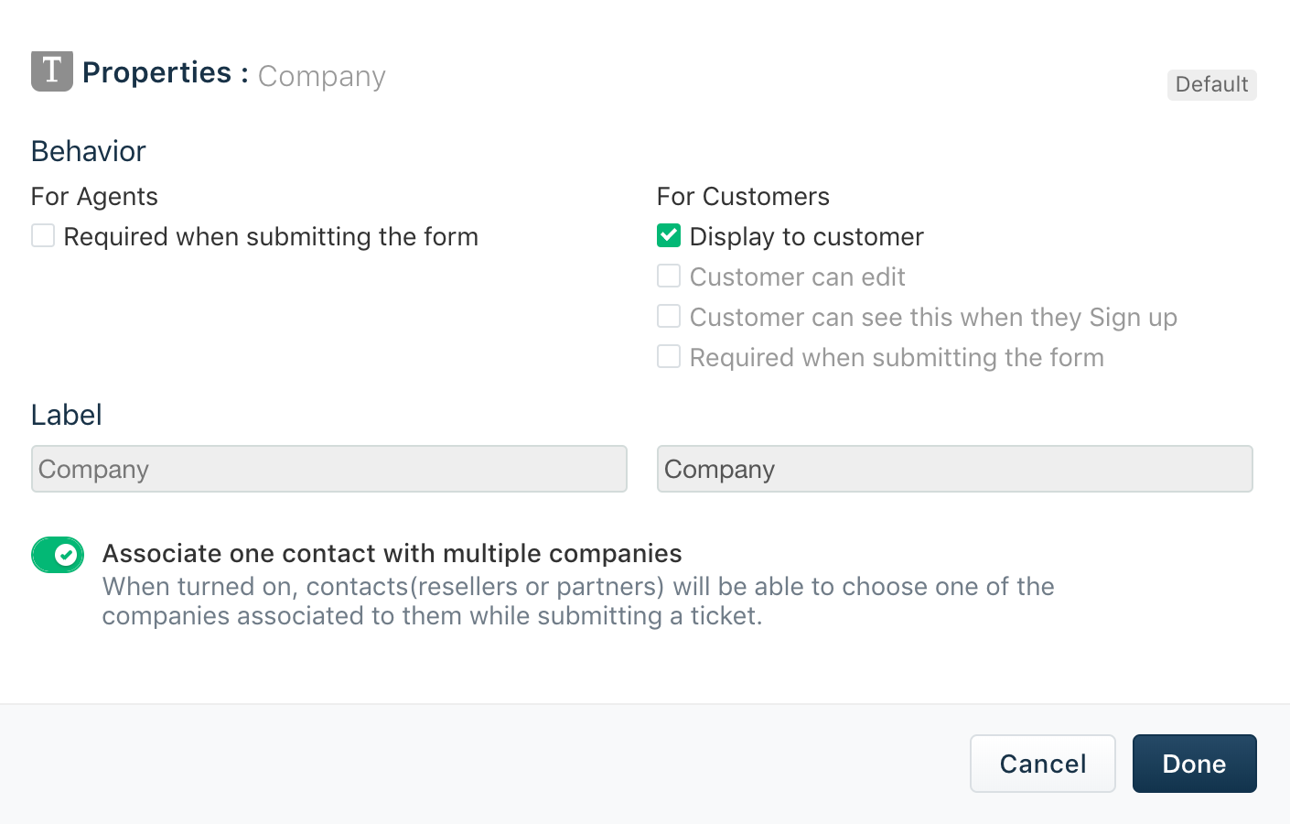The height and width of the screenshot is (824, 1290).
Task: Click the agent label Company input field
Action: [329, 469]
